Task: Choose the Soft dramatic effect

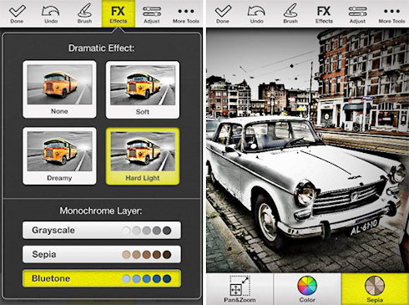Action: pos(143,89)
